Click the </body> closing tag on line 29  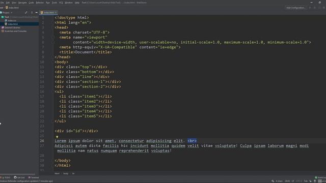[x=63, y=161]
